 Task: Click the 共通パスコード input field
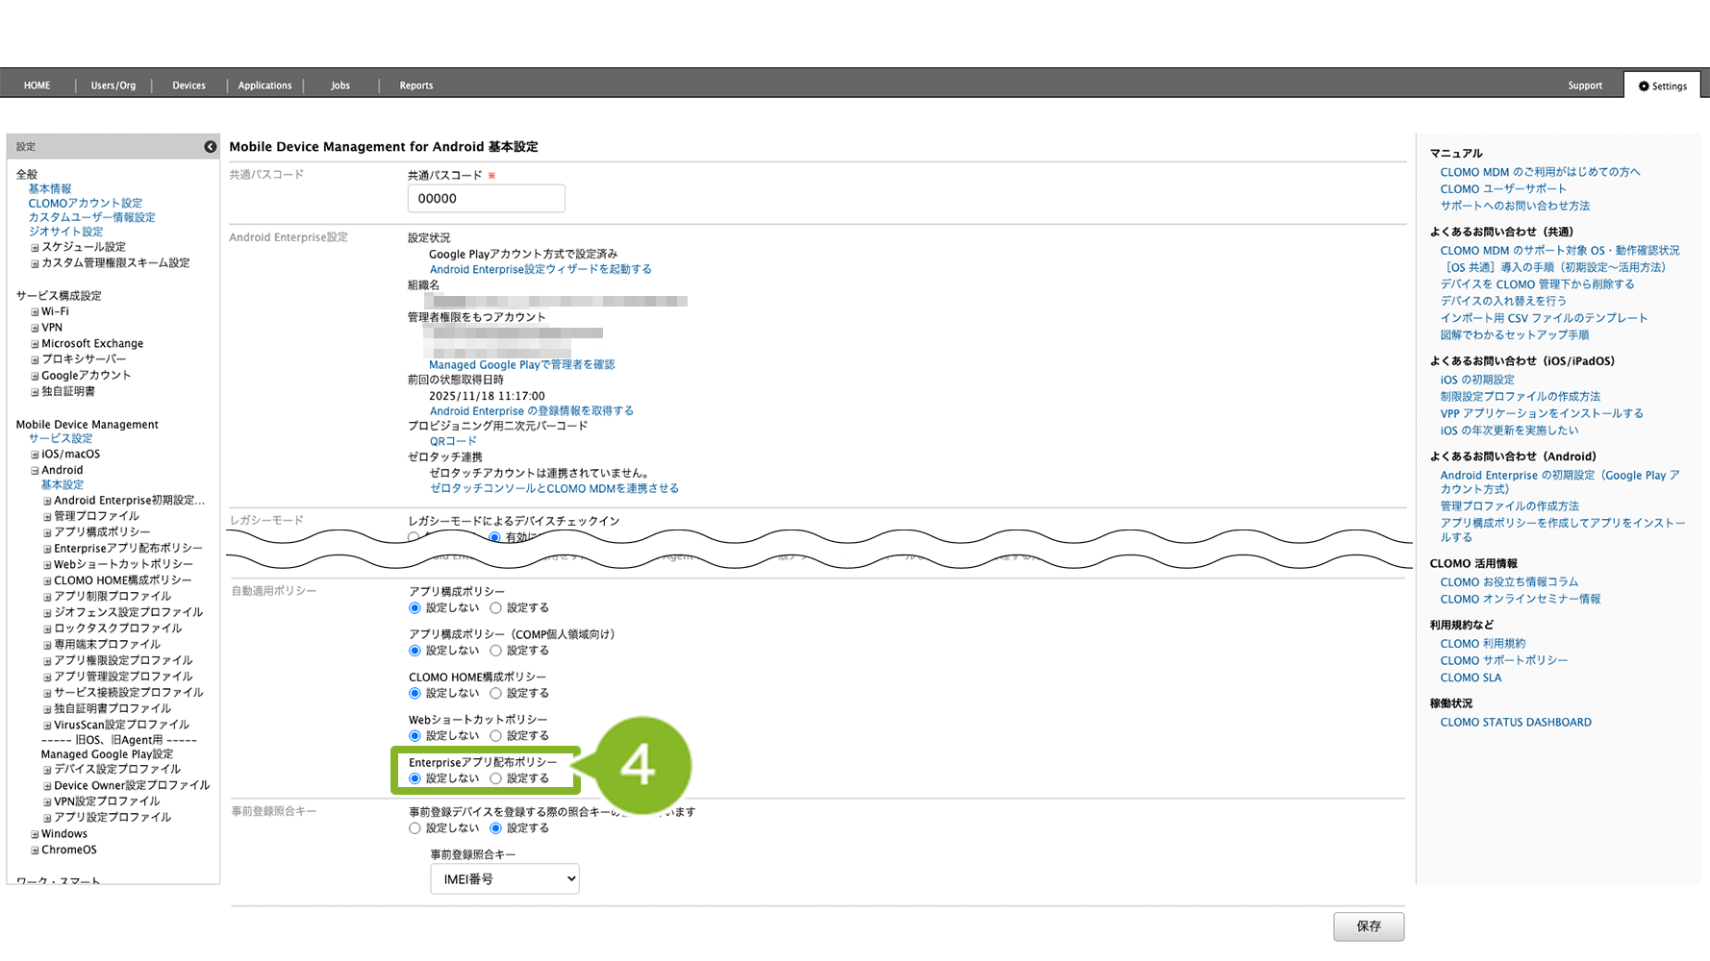pos(486,199)
